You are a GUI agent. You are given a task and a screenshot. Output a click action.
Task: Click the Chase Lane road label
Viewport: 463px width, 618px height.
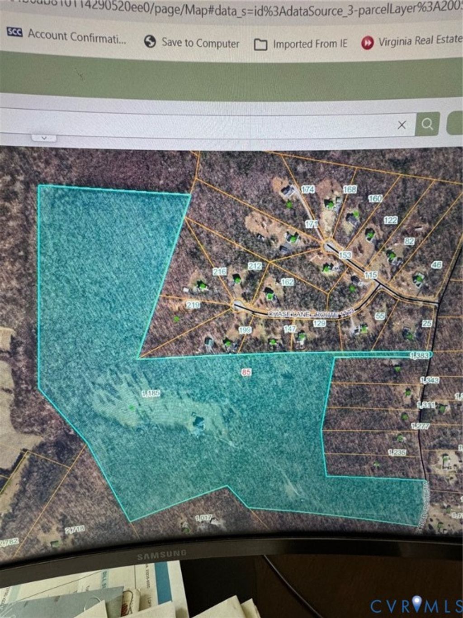[x=310, y=313]
